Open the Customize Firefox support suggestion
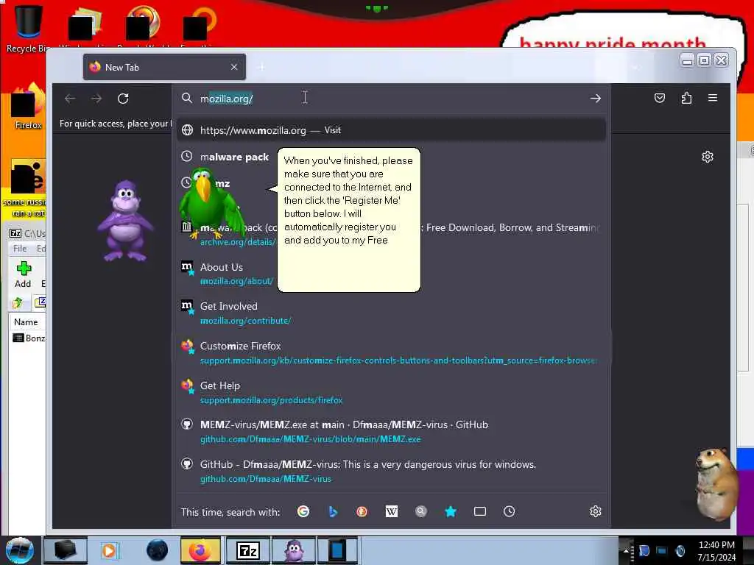Screen dimensions: 754x565 [x=391, y=353]
